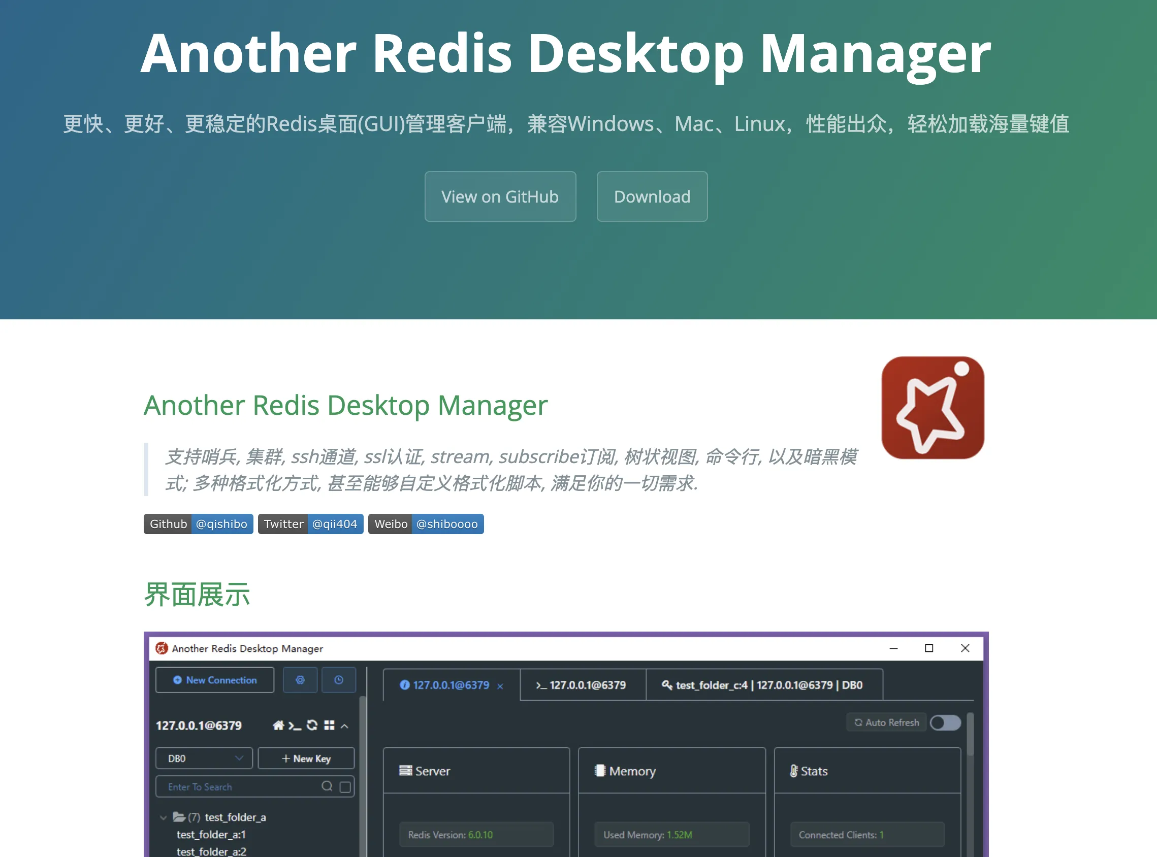Image resolution: width=1157 pixels, height=857 pixels.
Task: Click the Memory panel icon
Action: click(x=600, y=770)
